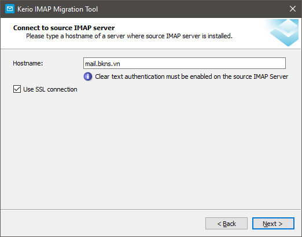Click the blue information icon
This screenshot has height=237, width=302.
(88, 76)
